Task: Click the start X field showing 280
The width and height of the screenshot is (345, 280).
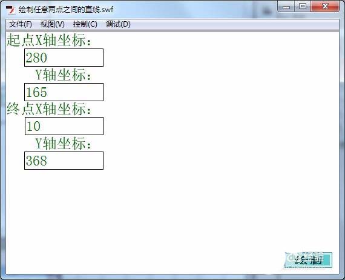Action: click(x=64, y=58)
